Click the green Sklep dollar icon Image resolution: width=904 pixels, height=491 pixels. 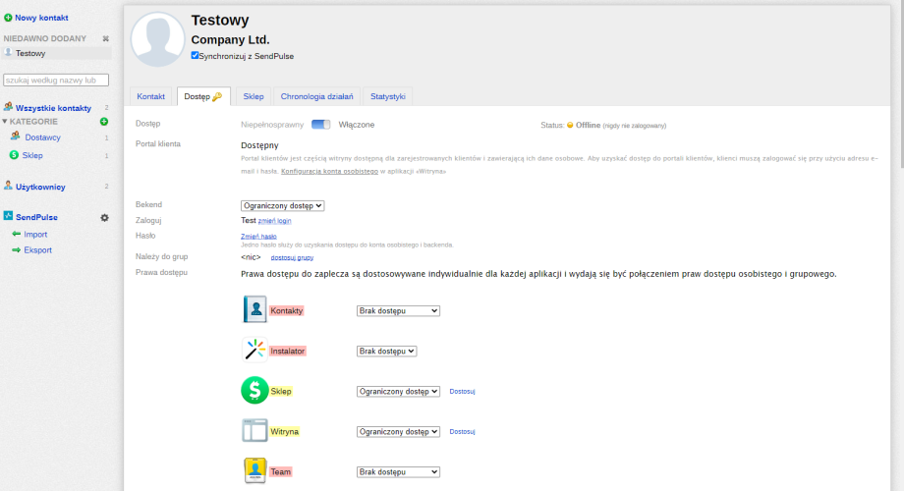[254, 391]
